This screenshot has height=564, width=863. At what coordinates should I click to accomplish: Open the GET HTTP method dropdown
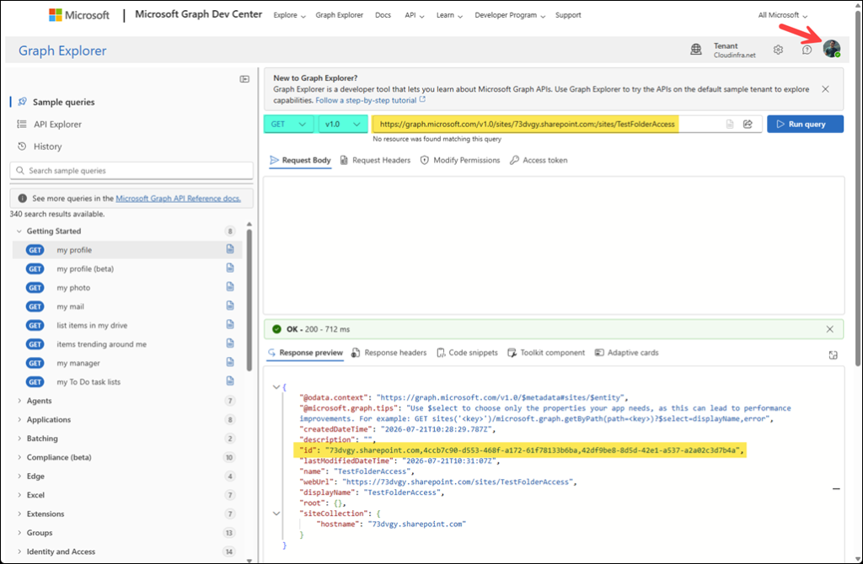point(288,125)
